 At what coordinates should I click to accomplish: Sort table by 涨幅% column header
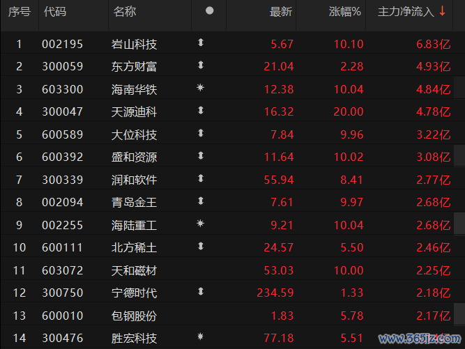click(345, 12)
